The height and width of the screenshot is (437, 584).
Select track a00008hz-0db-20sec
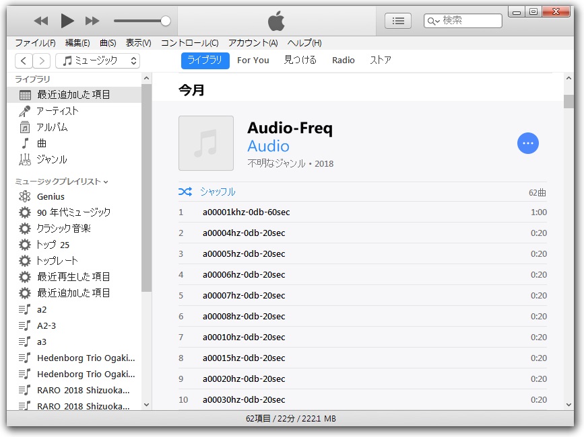coord(362,316)
